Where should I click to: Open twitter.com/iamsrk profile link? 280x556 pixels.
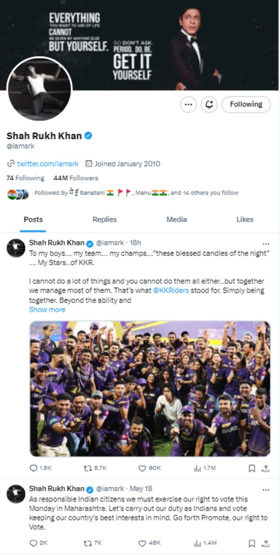pyautogui.click(x=47, y=164)
